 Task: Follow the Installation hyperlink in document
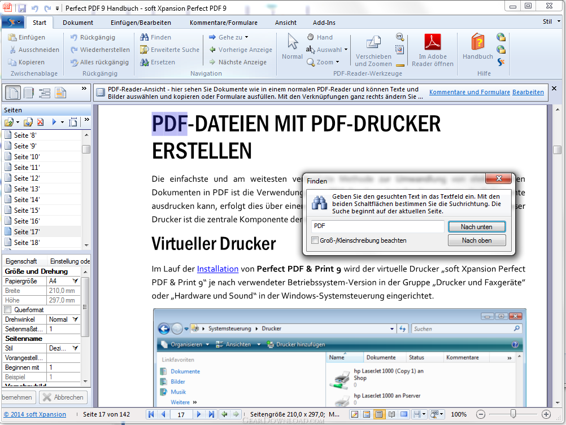tap(217, 269)
